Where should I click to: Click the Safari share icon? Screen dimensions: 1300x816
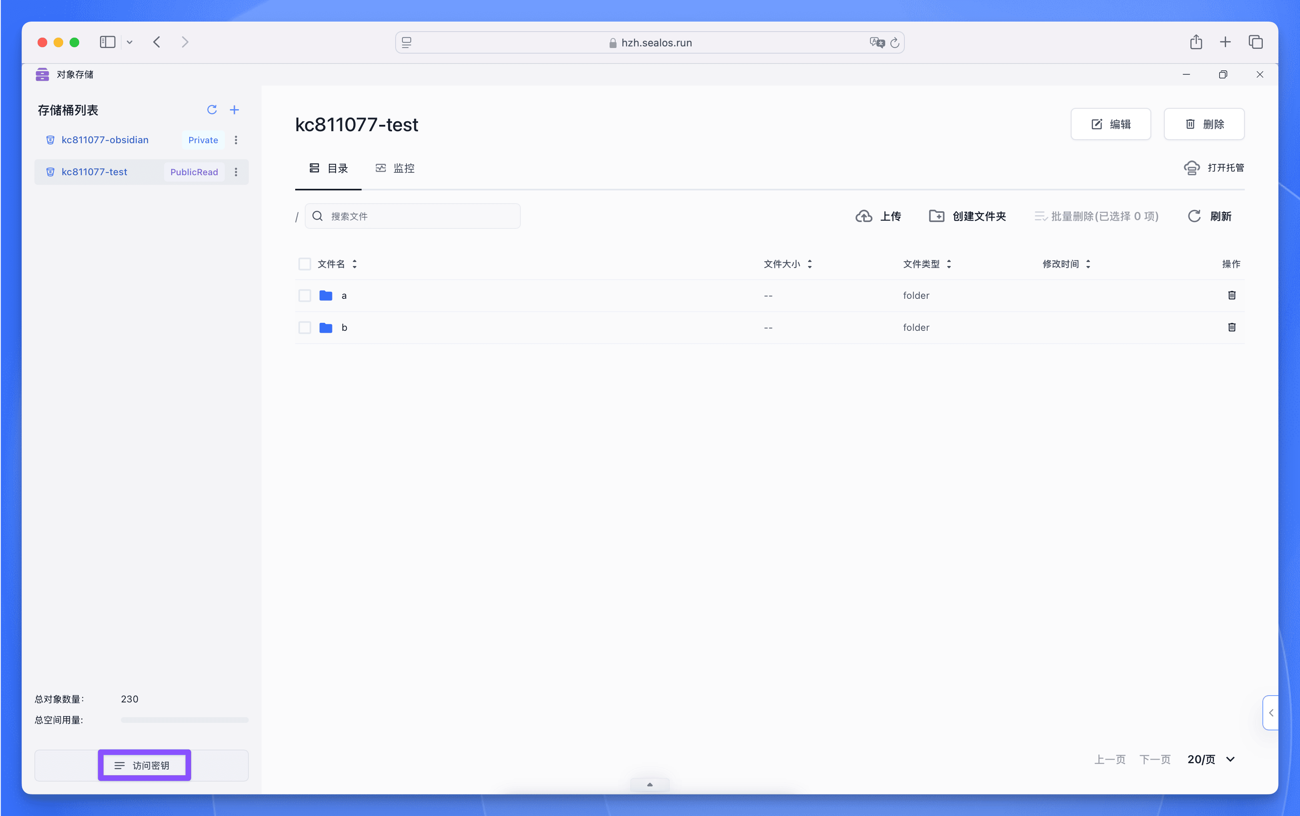[1196, 42]
